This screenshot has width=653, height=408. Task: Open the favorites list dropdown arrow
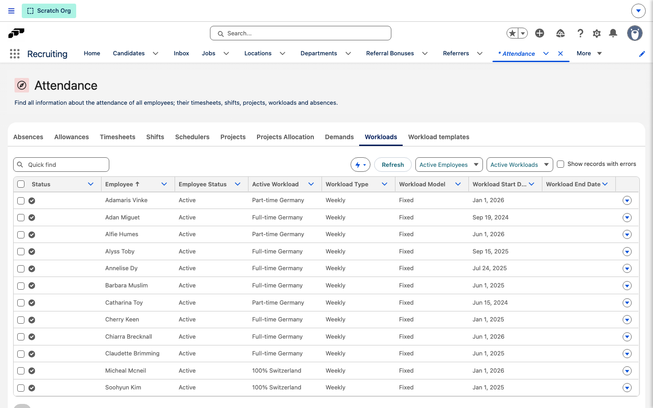(x=523, y=33)
